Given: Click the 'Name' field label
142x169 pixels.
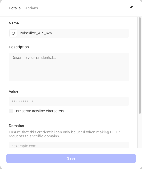Looking at the screenshot, I should tap(14, 23).
